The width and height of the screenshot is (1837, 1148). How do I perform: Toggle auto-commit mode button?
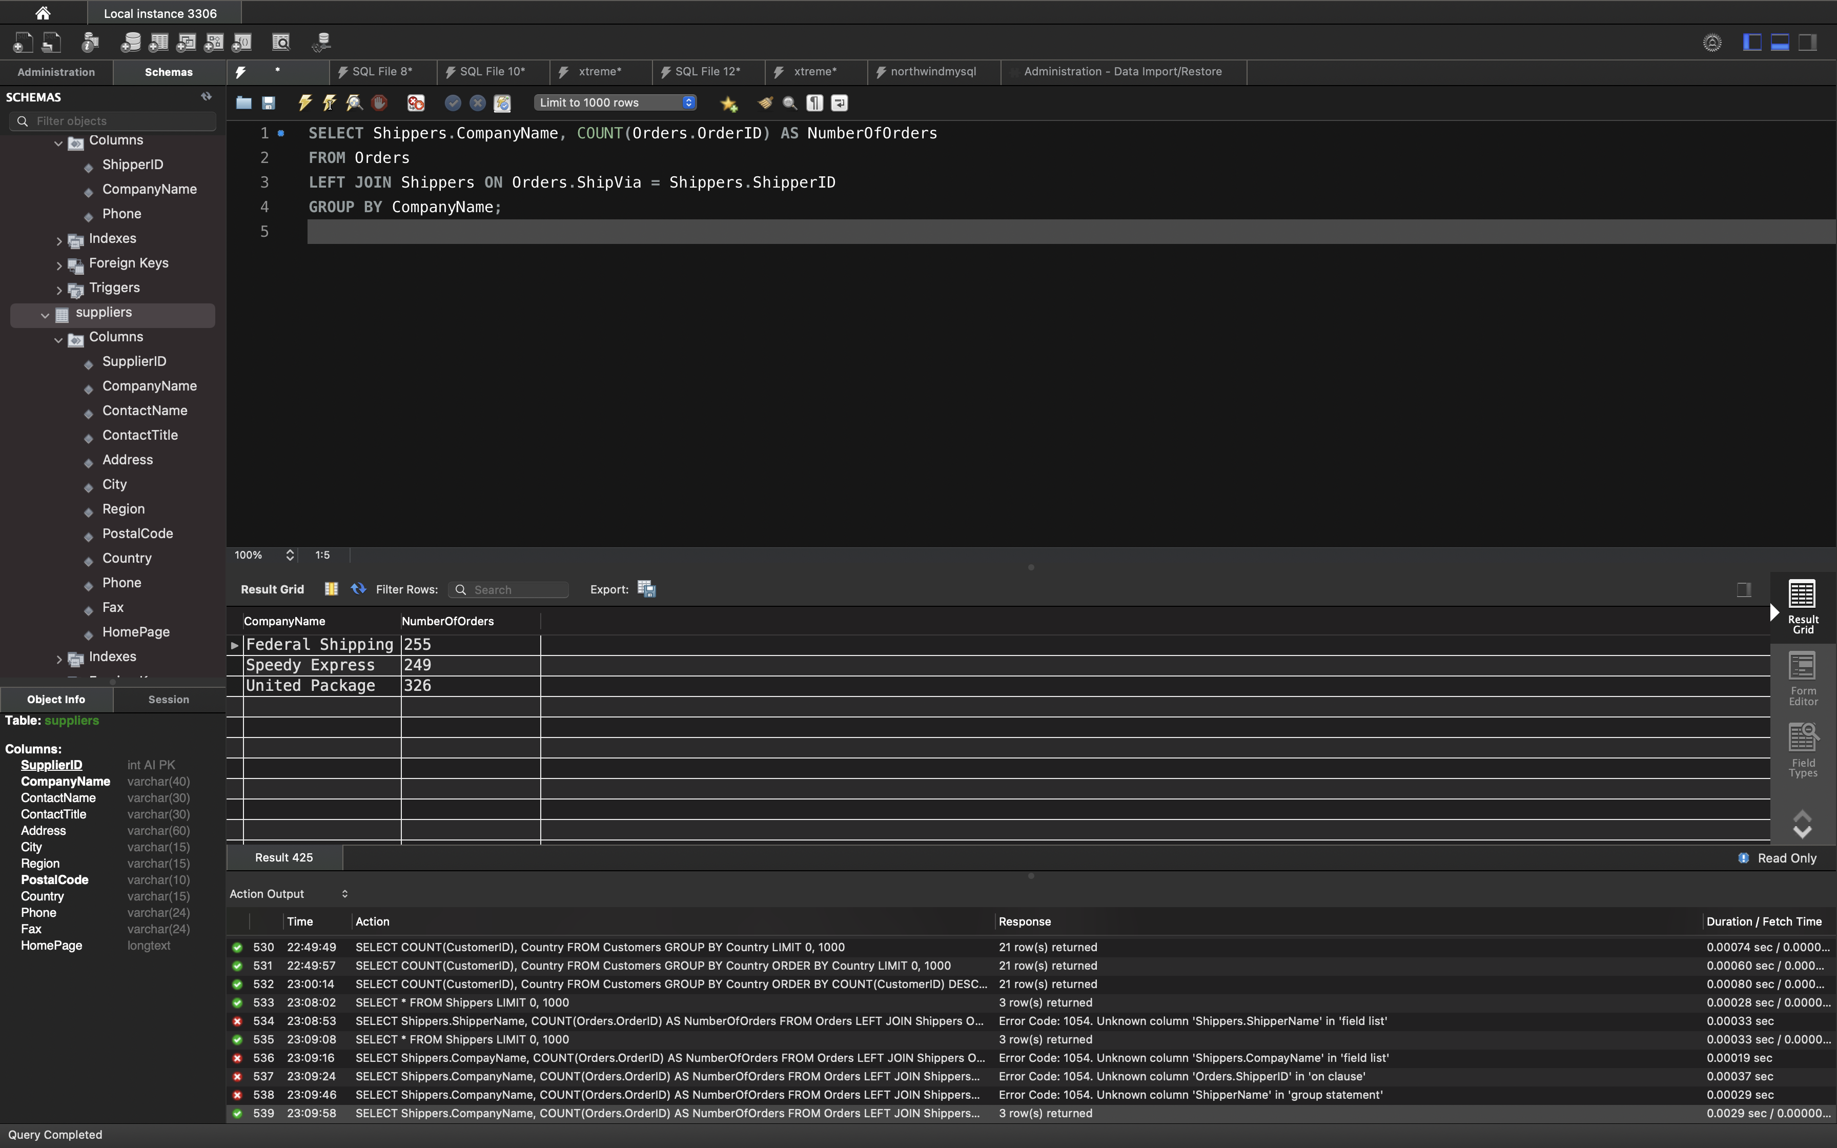pos(502,102)
